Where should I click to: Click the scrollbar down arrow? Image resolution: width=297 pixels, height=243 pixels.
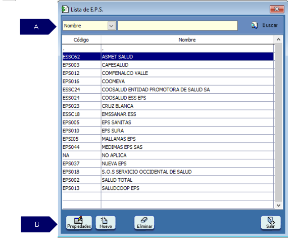click(278, 205)
